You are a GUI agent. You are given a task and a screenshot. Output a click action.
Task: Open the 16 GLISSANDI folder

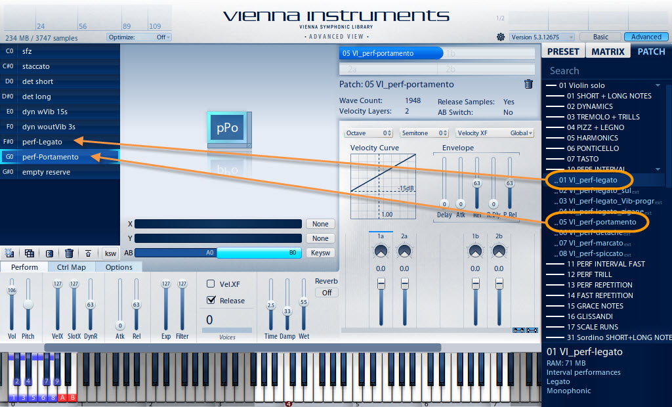click(x=590, y=316)
